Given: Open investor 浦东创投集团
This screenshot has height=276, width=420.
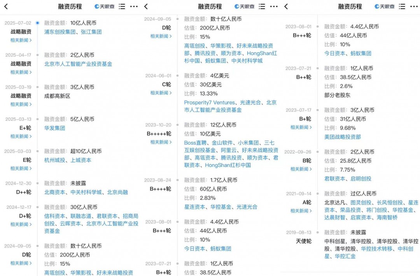Looking at the screenshot, I should 60,32.
